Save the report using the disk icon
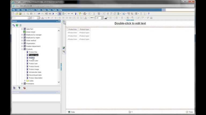 coord(20,14)
